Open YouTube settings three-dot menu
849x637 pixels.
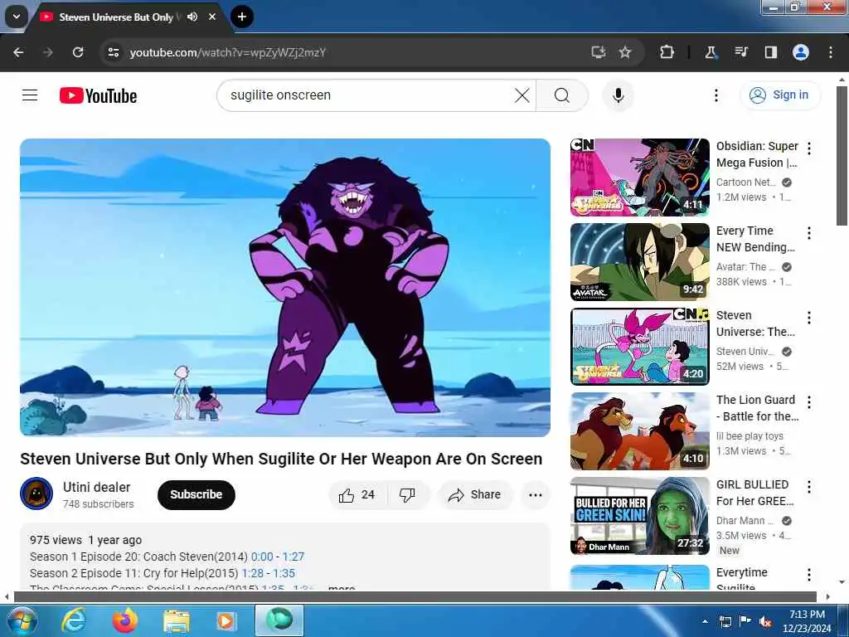coord(716,96)
